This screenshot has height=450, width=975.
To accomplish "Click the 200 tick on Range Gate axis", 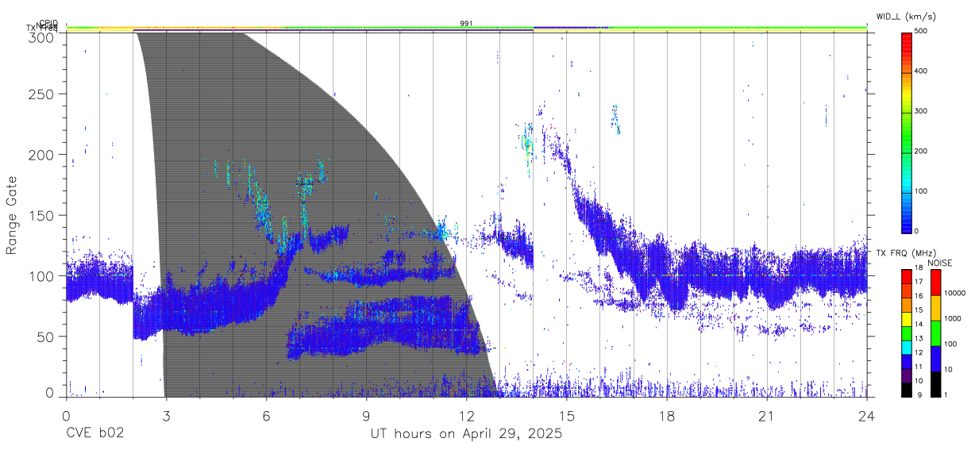I will click(x=43, y=155).
